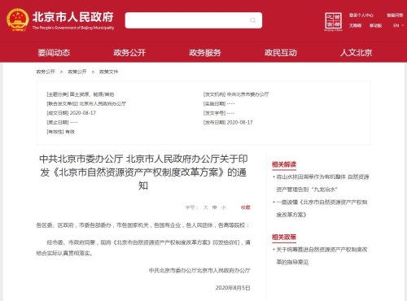Open the 无障碍 accessibility link
This screenshot has width=407, height=301.
pyautogui.click(x=355, y=25)
